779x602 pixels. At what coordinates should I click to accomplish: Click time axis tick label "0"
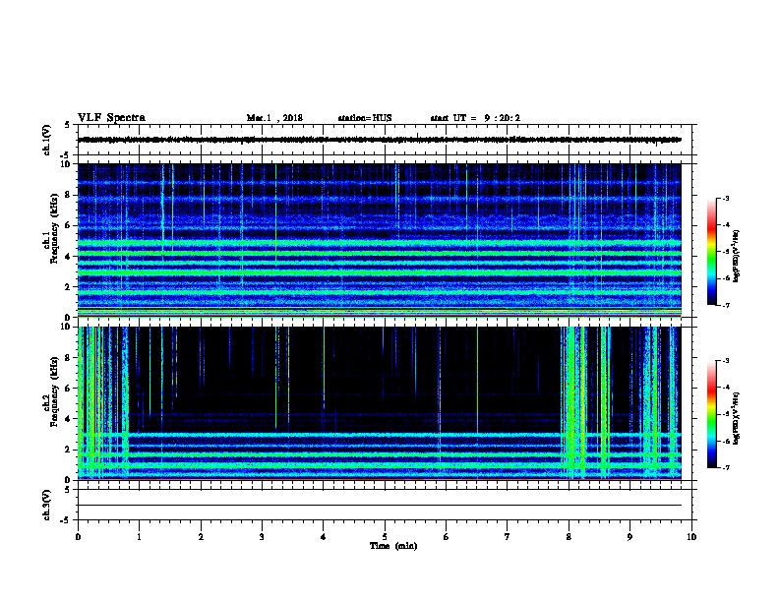point(78,537)
